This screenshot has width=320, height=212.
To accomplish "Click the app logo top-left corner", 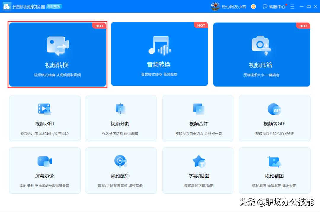I will pos(7,6).
